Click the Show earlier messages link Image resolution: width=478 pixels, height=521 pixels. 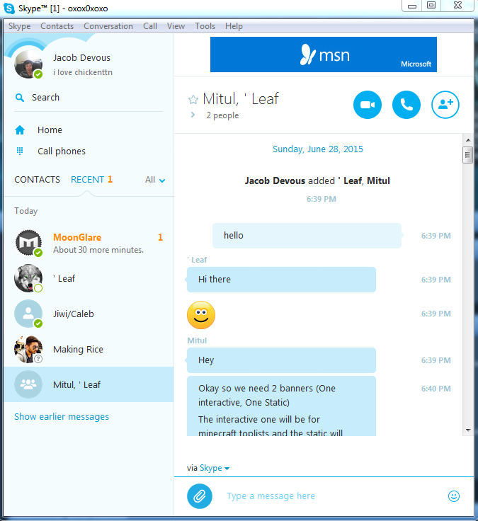pos(62,417)
